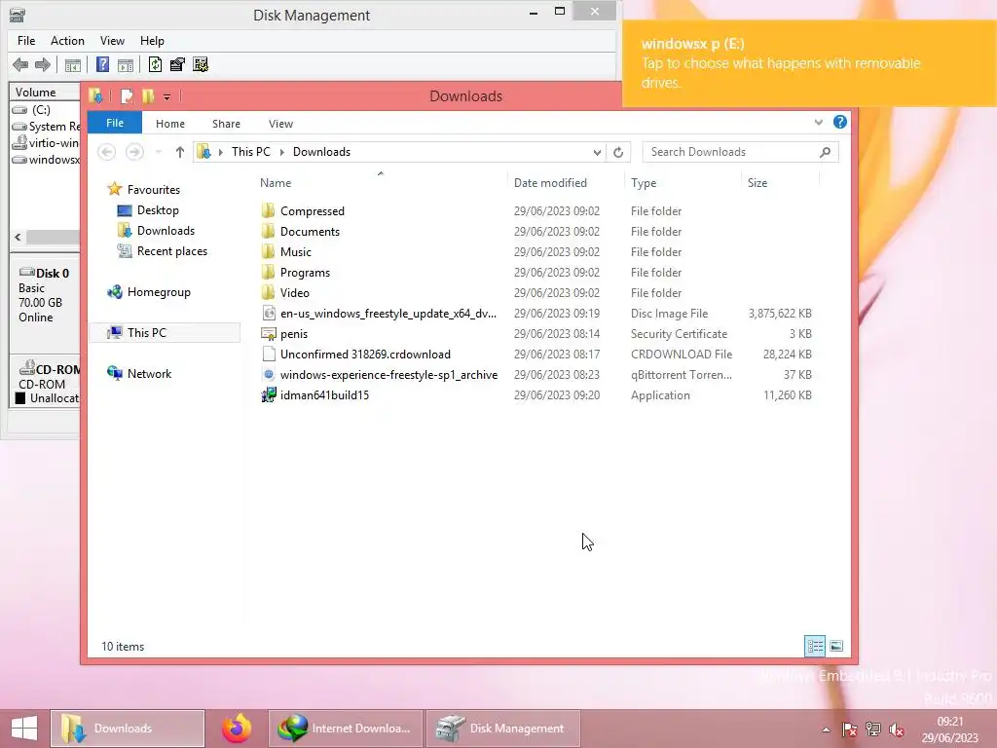Image resolution: width=997 pixels, height=748 pixels.
Task: Click new folder icon in title bar
Action: tap(148, 96)
